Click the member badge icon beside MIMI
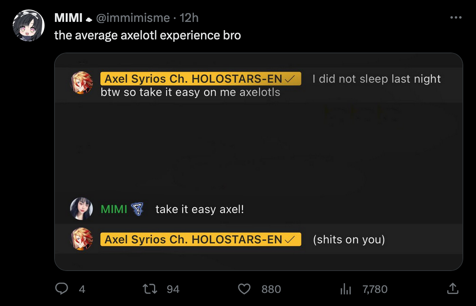 click(x=137, y=209)
